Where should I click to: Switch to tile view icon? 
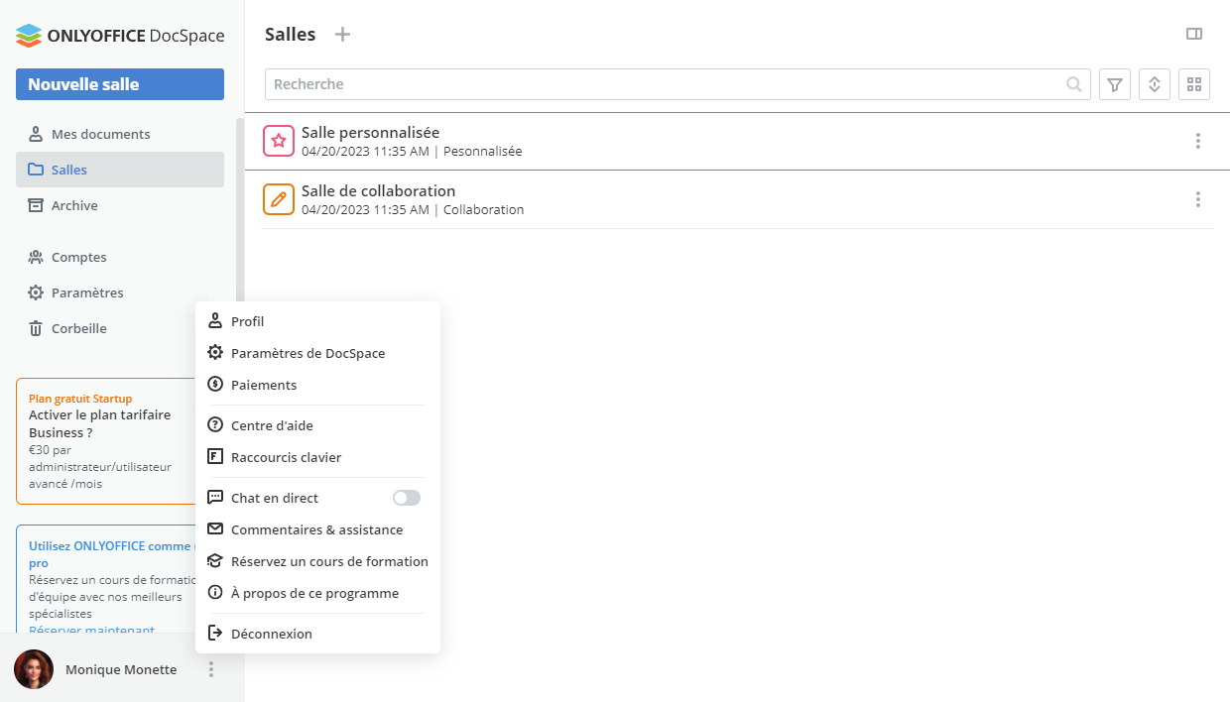click(x=1194, y=84)
